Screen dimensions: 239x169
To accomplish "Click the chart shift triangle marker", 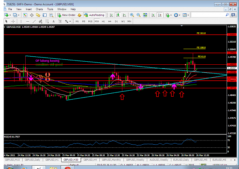I will [x=182, y=26].
